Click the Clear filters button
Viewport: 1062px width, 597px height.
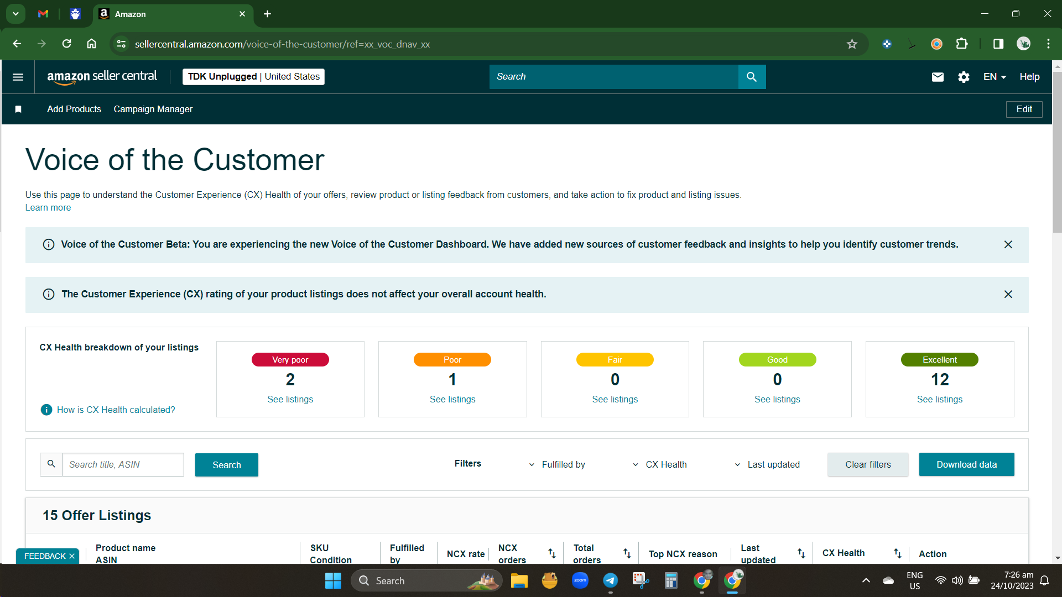point(868,464)
